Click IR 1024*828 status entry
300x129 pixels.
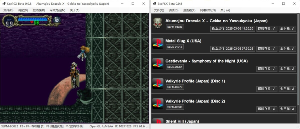click(x=123, y=126)
